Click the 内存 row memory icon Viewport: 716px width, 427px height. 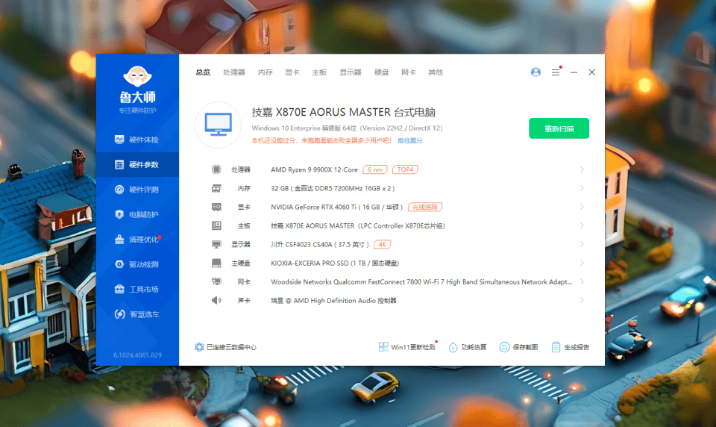(216, 188)
